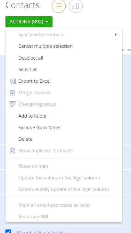Toggle checkbox next to Ramona Diana Durleci
The width and height of the screenshot is (131, 233).
pyautogui.click(x=8, y=231)
